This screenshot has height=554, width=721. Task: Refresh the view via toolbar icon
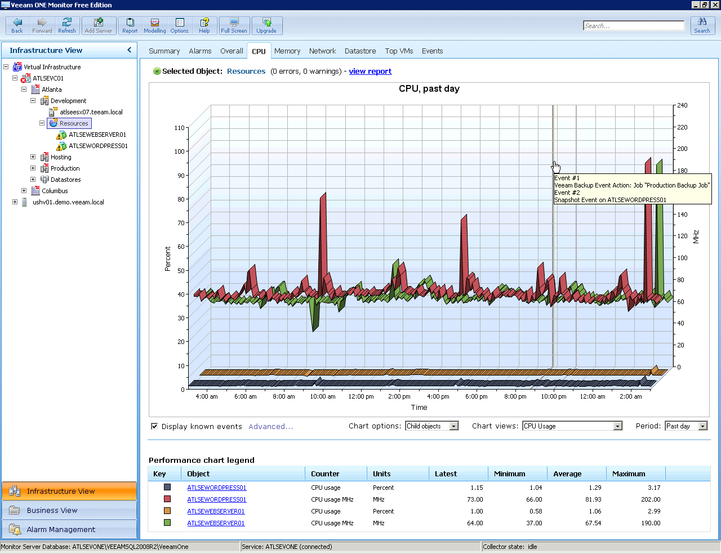(x=67, y=26)
